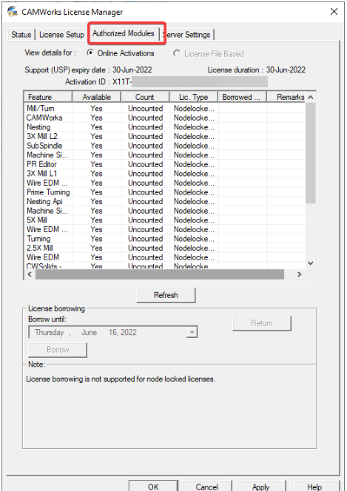347x491 pixels.
Task: Select the Prime Turning row
Action: (164, 192)
